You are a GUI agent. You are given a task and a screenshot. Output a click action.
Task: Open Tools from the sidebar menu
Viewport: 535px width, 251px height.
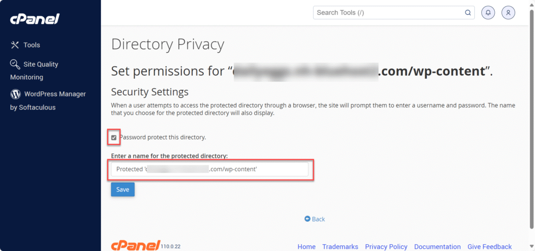point(31,45)
